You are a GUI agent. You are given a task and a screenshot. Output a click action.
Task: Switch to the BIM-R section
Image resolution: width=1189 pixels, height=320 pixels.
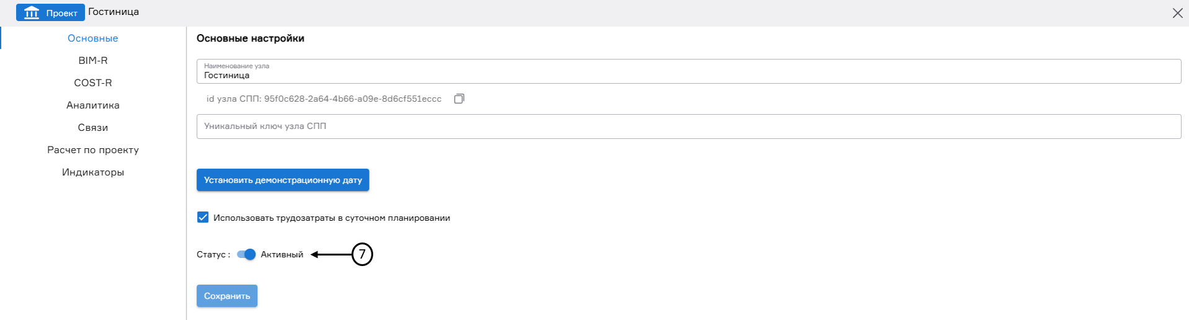[93, 61]
